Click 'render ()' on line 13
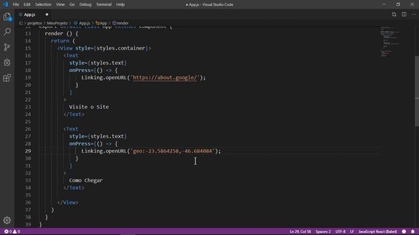This screenshot has width=419, height=235. [x=58, y=33]
